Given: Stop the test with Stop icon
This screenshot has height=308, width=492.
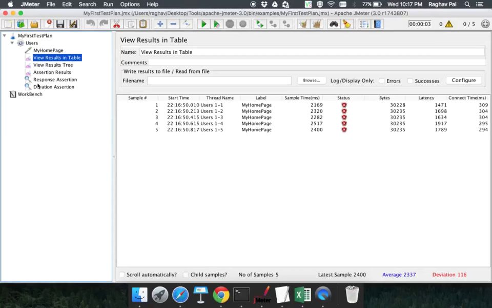Looking at the screenshot, I should click(x=230, y=24).
